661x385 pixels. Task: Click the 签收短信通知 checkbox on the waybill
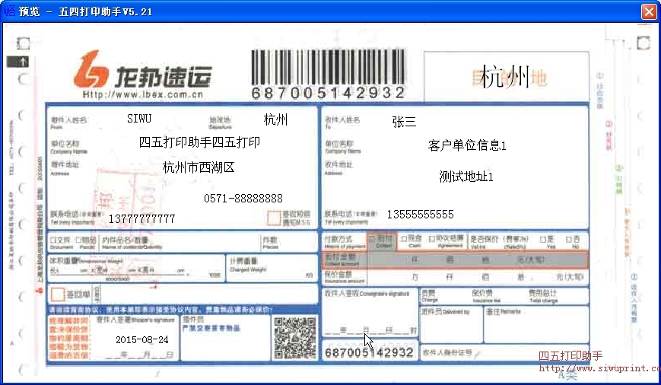click(x=274, y=218)
